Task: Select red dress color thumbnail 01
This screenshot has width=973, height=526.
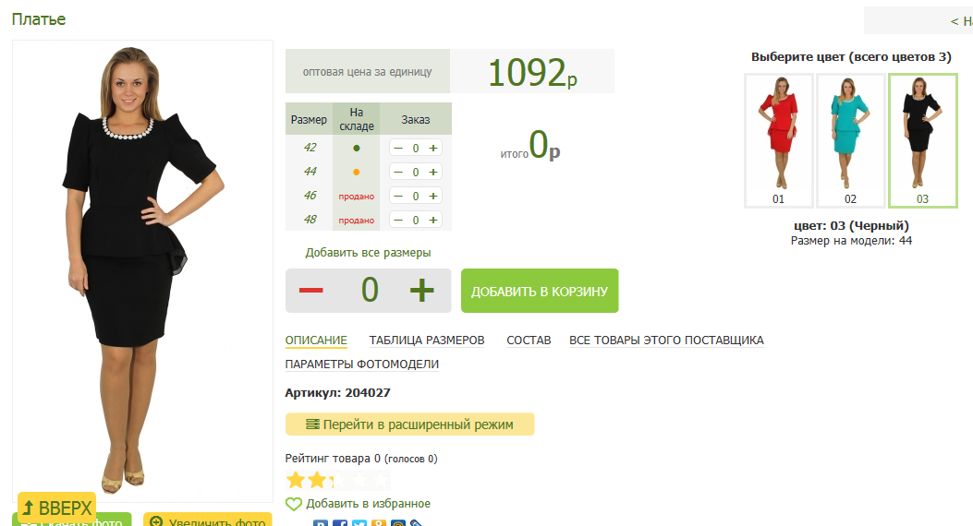Action: point(779,140)
